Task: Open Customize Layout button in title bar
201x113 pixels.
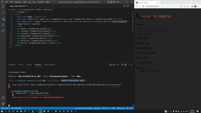Action: tap(118, 2)
